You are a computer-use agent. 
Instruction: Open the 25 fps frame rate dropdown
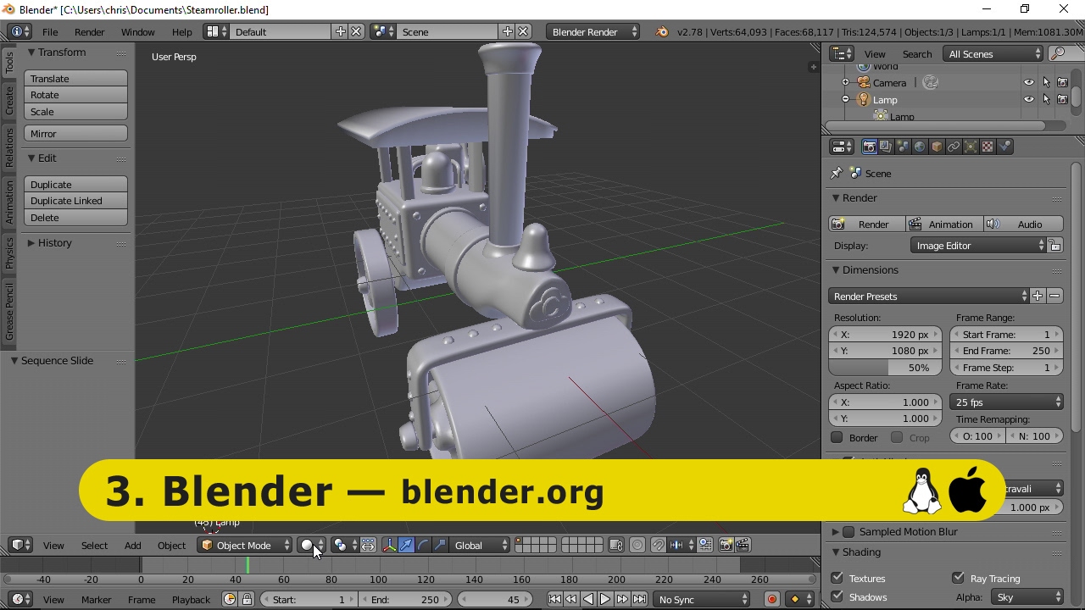point(1007,402)
